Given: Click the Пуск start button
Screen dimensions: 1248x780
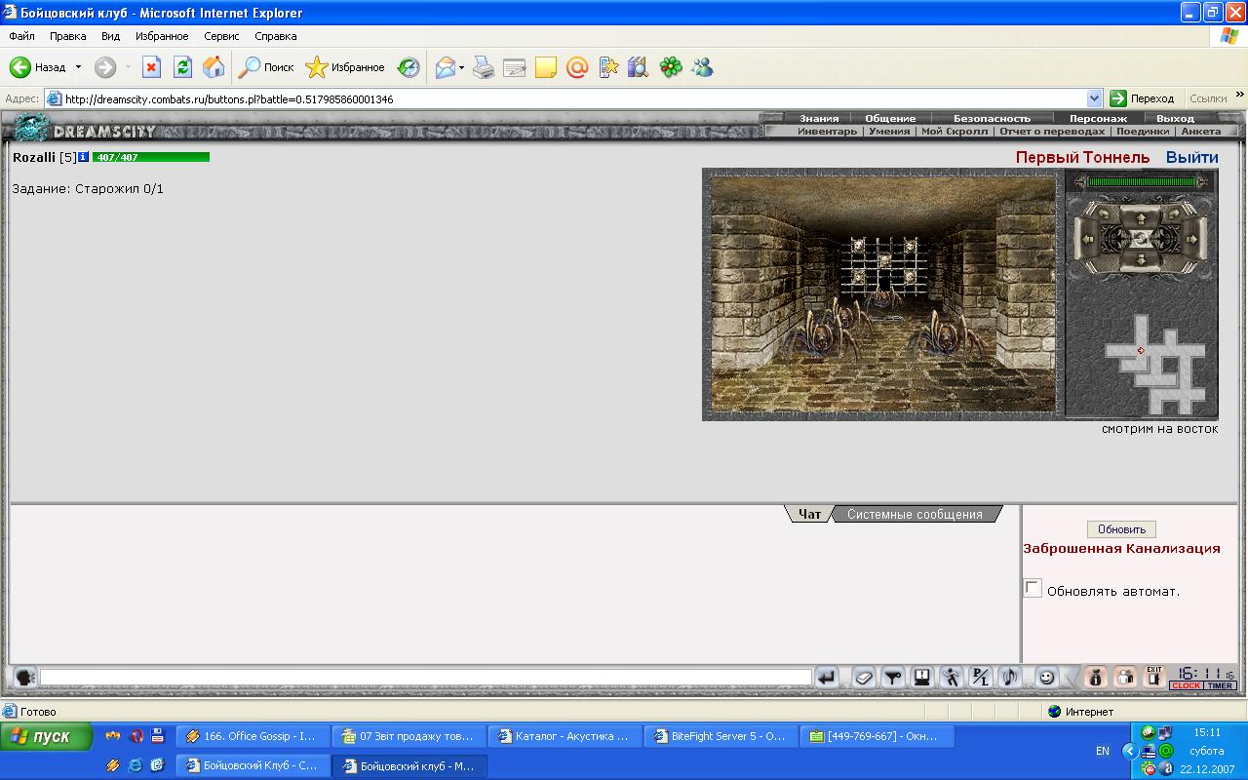Looking at the screenshot, I should coord(47,736).
